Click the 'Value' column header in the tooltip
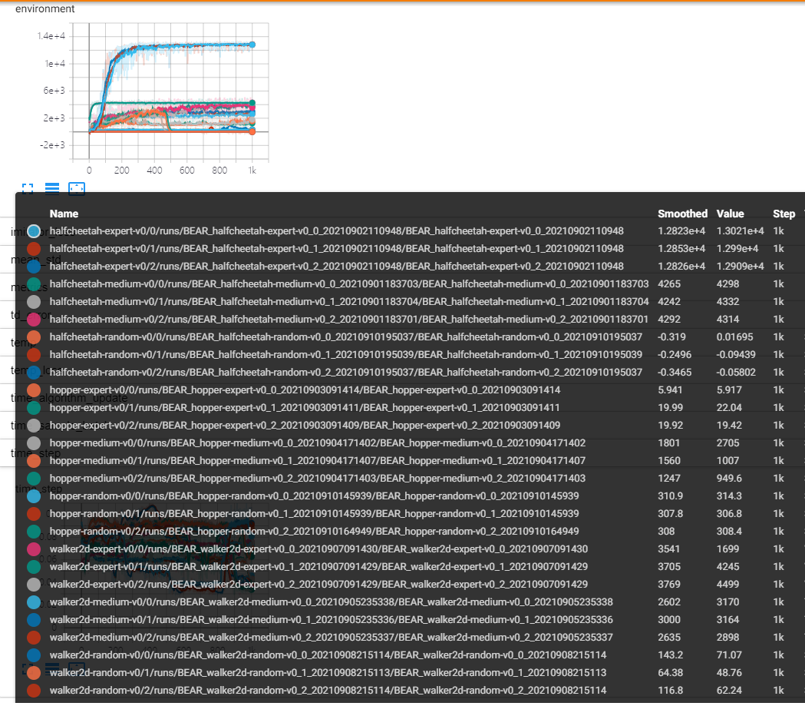Viewport: 805px width, 706px height. point(730,214)
